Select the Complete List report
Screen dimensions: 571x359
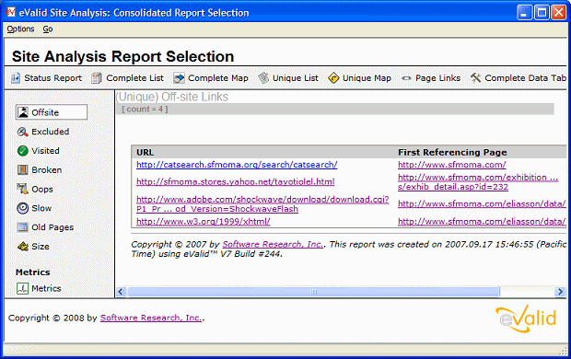pyautogui.click(x=134, y=78)
